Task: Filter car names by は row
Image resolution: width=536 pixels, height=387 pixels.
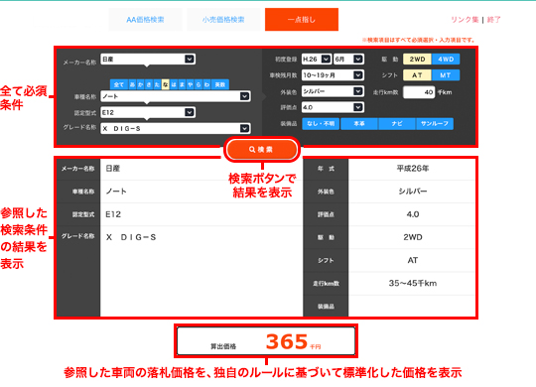Action: tap(174, 84)
